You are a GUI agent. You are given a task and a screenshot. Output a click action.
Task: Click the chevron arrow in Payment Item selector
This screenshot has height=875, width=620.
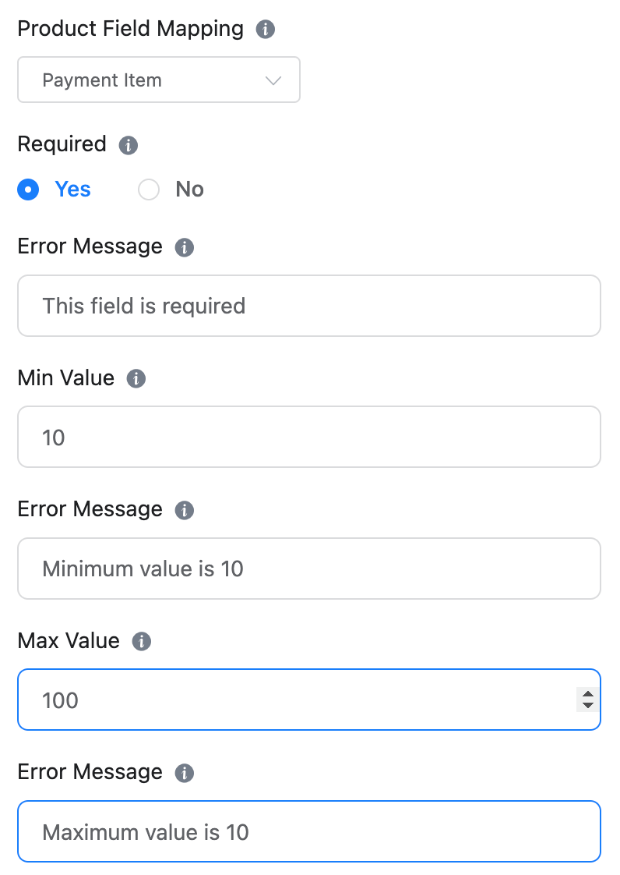[273, 80]
